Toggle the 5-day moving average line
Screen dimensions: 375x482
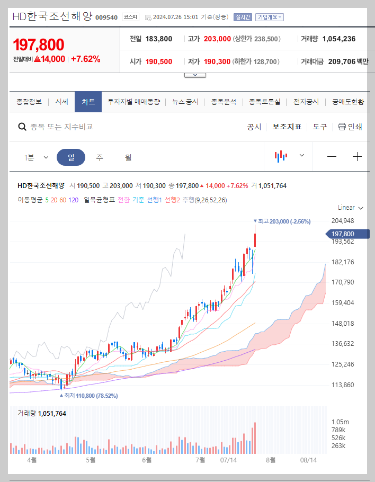[46, 200]
